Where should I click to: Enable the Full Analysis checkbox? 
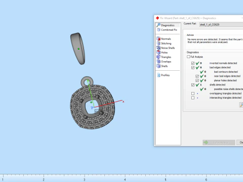(188, 57)
